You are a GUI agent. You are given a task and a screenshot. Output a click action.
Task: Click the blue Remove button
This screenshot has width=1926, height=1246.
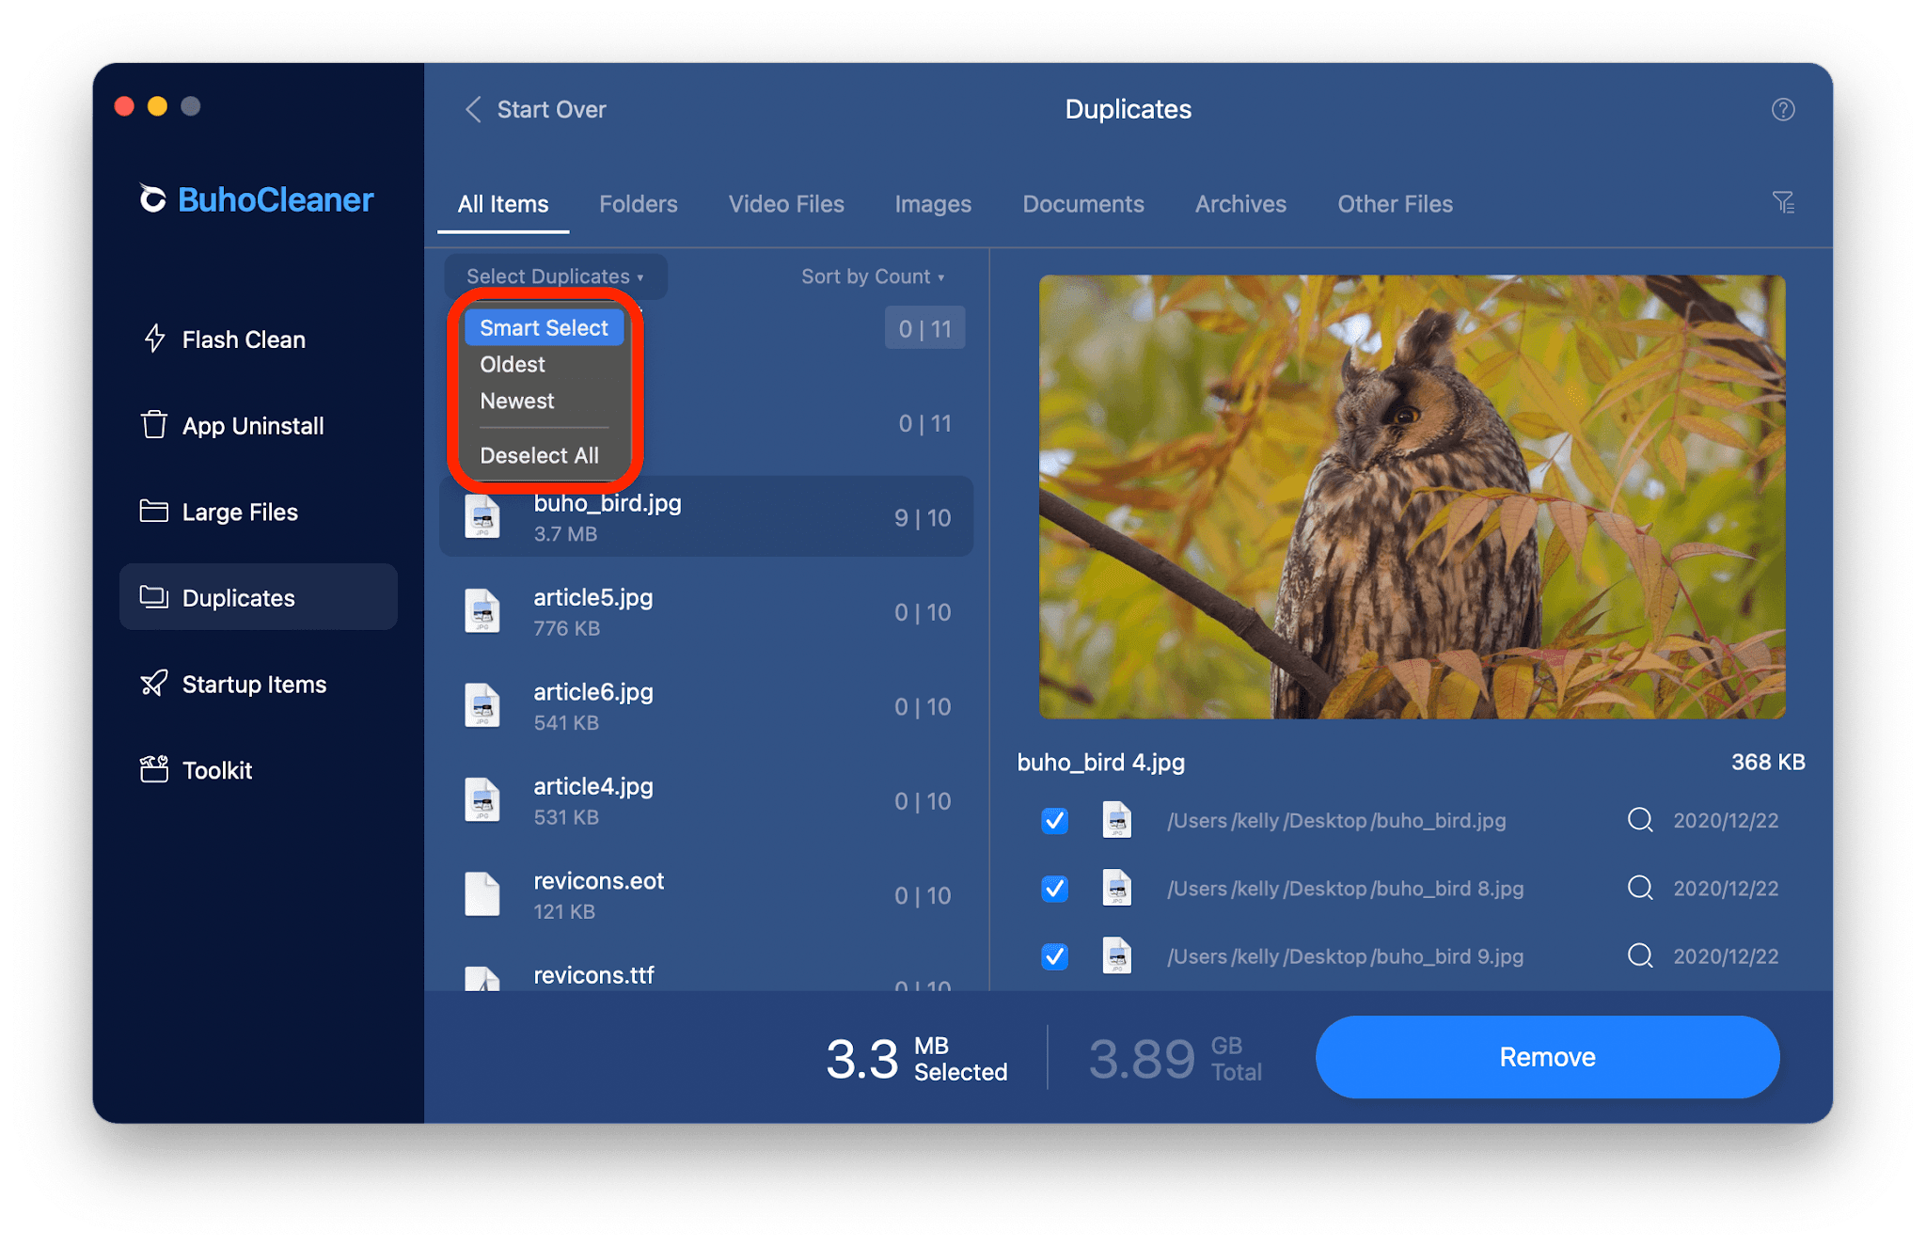(x=1547, y=1057)
